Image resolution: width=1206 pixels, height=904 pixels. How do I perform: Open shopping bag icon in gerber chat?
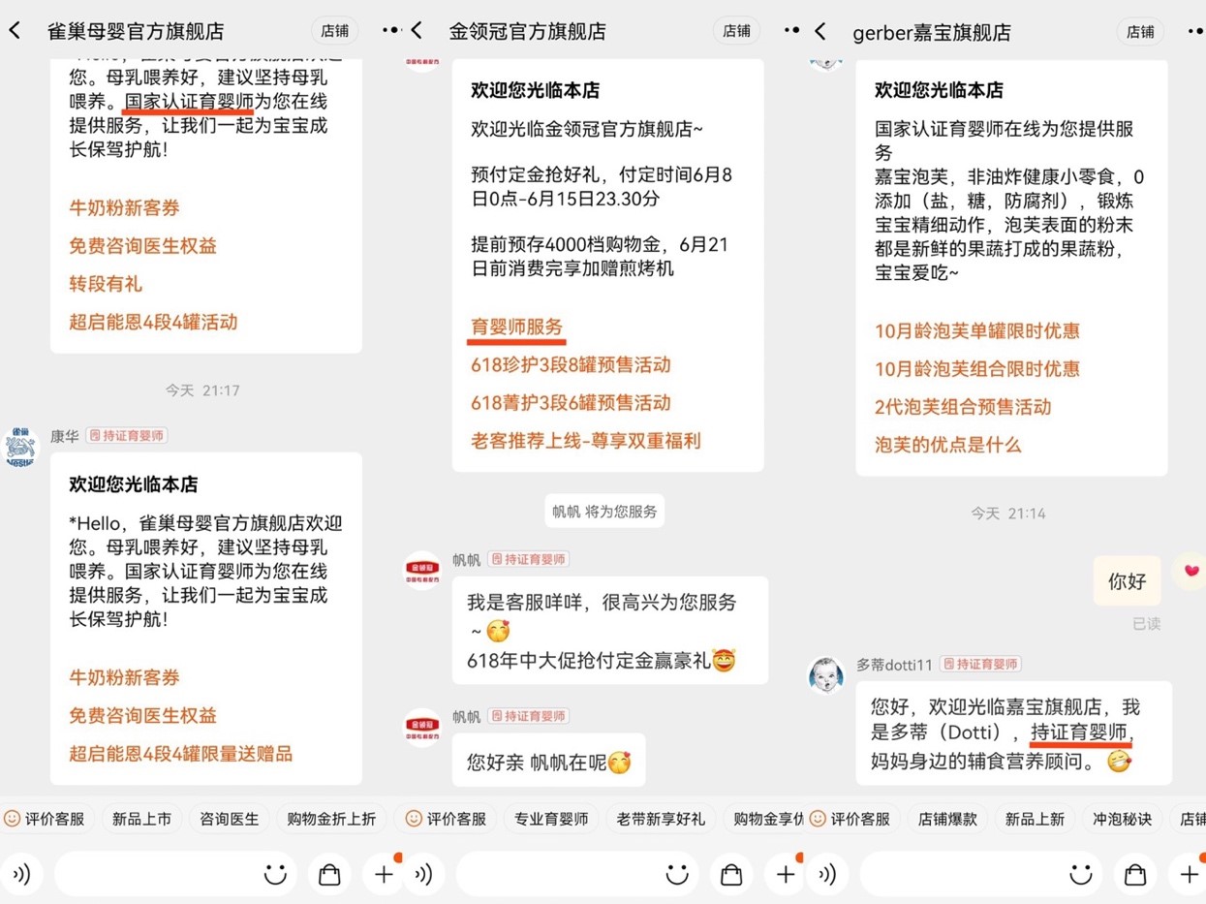(x=1135, y=875)
